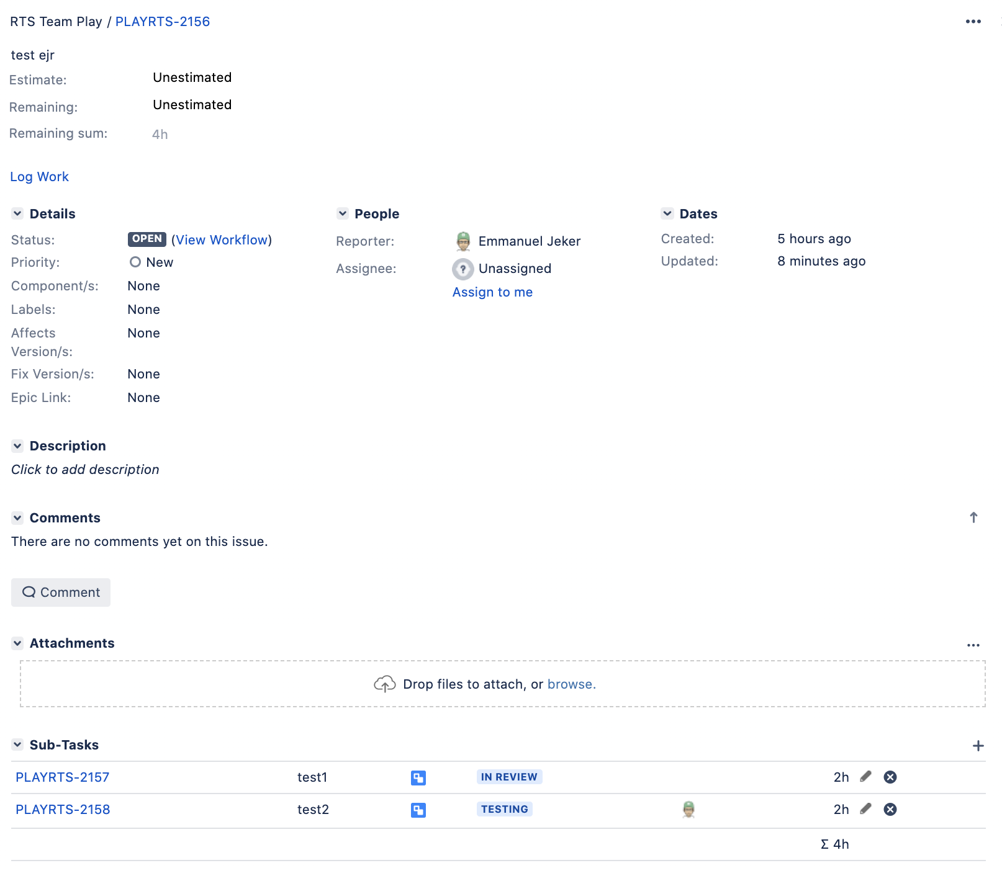1002x881 pixels.
Task: Open Attachments section ellipsis options
Action: [x=973, y=645]
